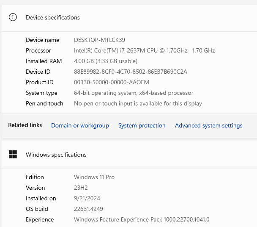Screen dimensions: 257x227
Task: Select the Pen and touch value text
Action: pyautogui.click(x=138, y=103)
